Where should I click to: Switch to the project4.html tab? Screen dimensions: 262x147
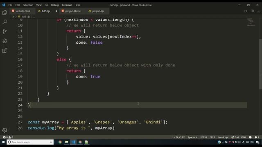73,11
